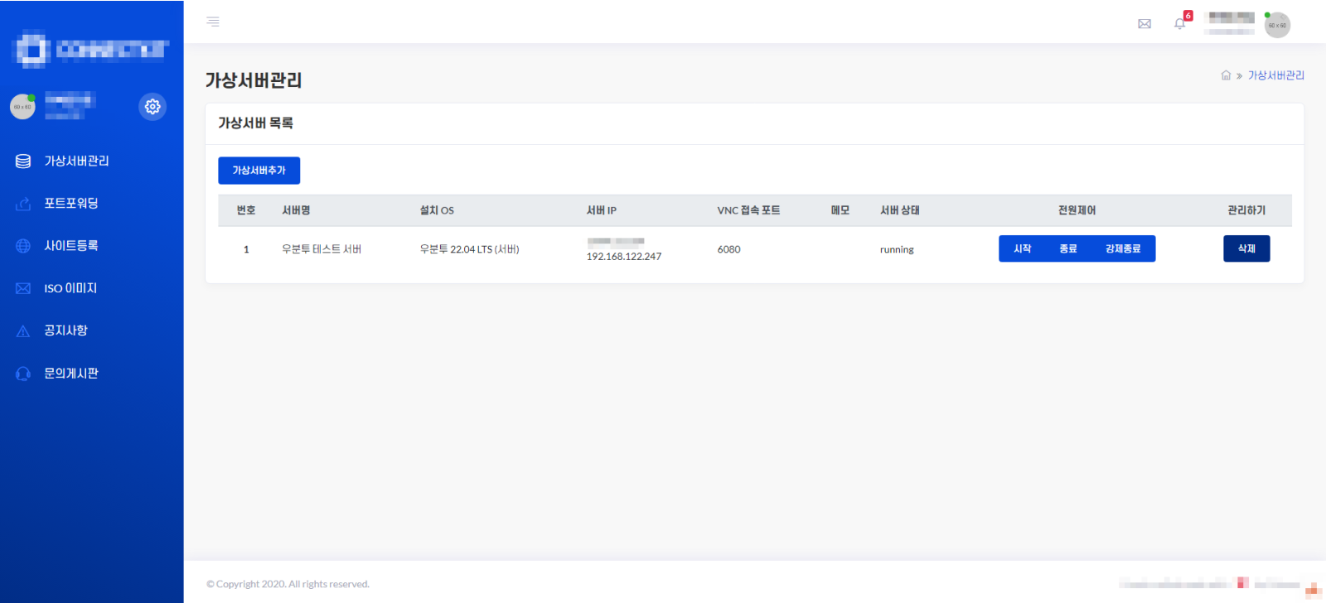This screenshot has height=603, width=1326.
Task: Click the 문의게시판 headset icon
Action: click(23, 374)
